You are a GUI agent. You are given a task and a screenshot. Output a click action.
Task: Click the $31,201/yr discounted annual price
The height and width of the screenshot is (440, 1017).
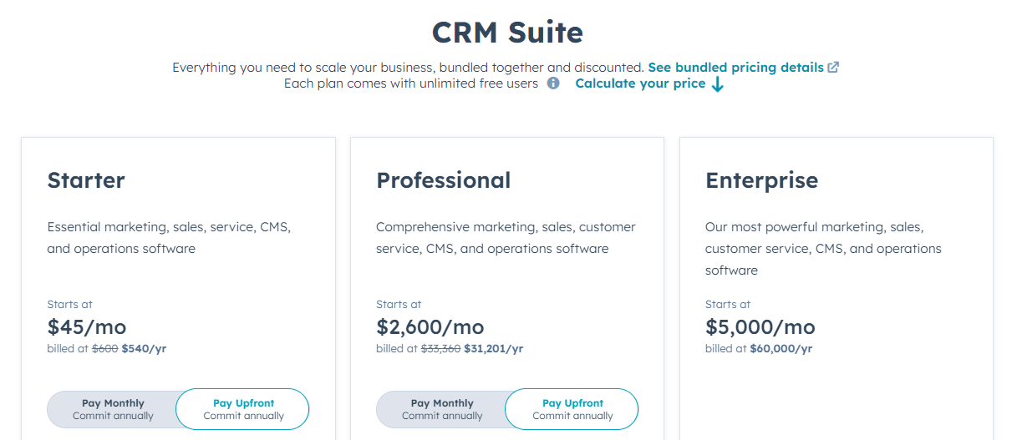click(x=494, y=349)
